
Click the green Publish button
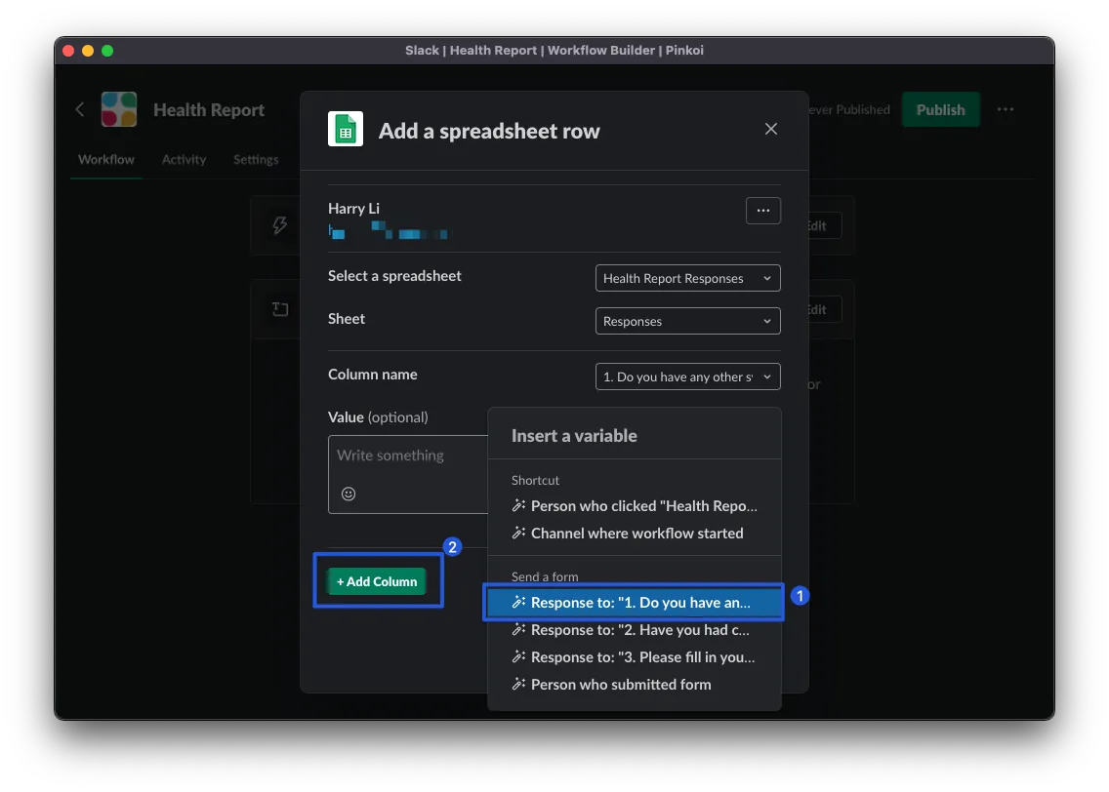pos(939,110)
